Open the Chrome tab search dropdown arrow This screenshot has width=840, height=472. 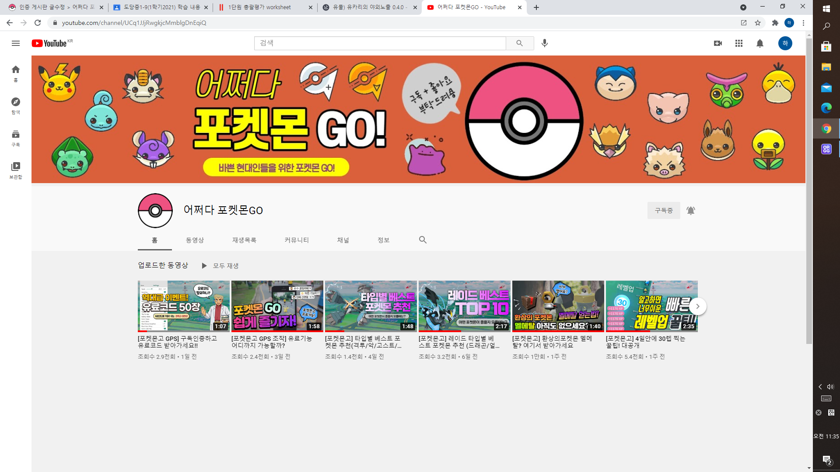(x=743, y=7)
